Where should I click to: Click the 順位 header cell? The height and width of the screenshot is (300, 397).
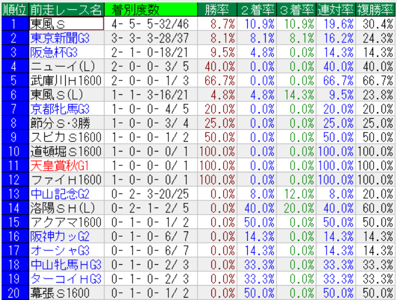pos(14,10)
